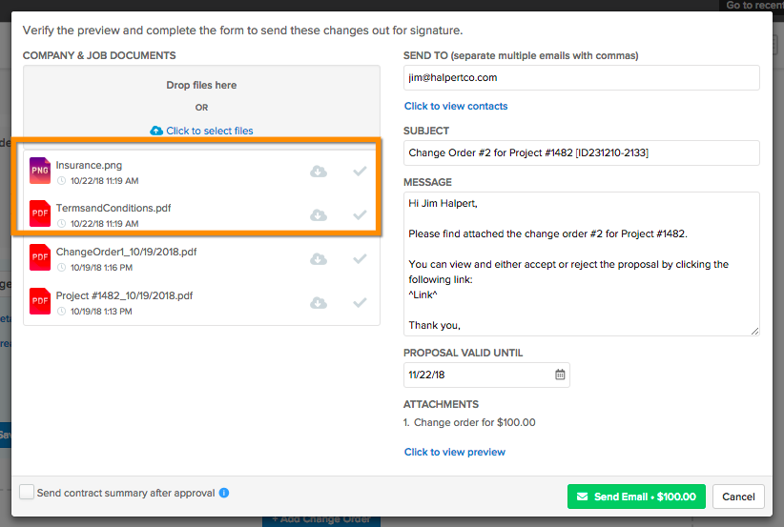Image resolution: width=784 pixels, height=527 pixels.
Task: Click cloud download icon for Project #1482 PDF
Action: 319,303
